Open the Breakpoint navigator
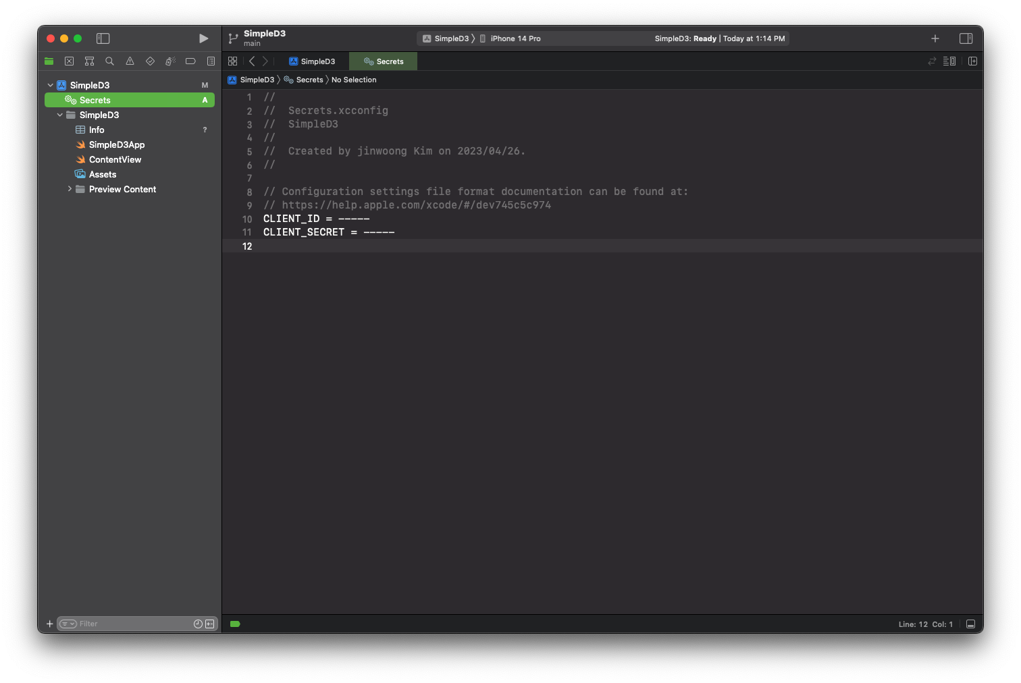Screen dimensions: 1021x683 [190, 61]
